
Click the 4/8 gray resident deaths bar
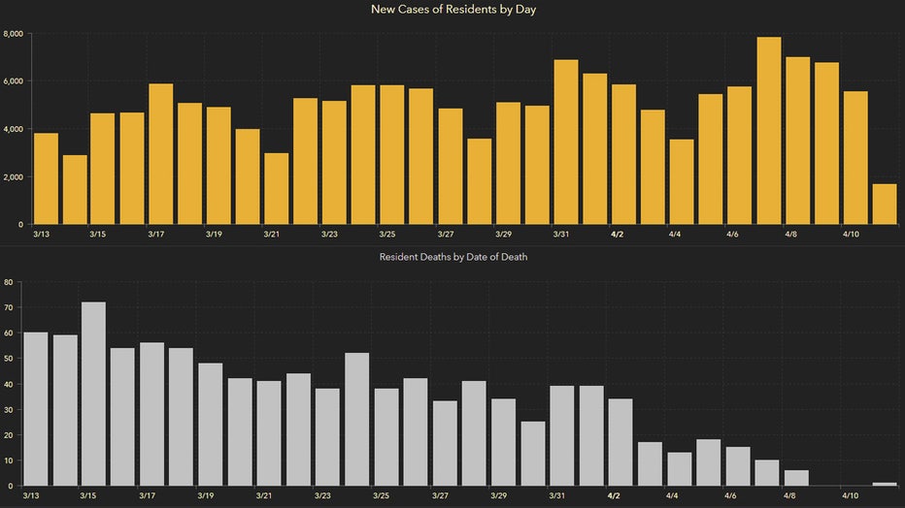tap(796, 478)
